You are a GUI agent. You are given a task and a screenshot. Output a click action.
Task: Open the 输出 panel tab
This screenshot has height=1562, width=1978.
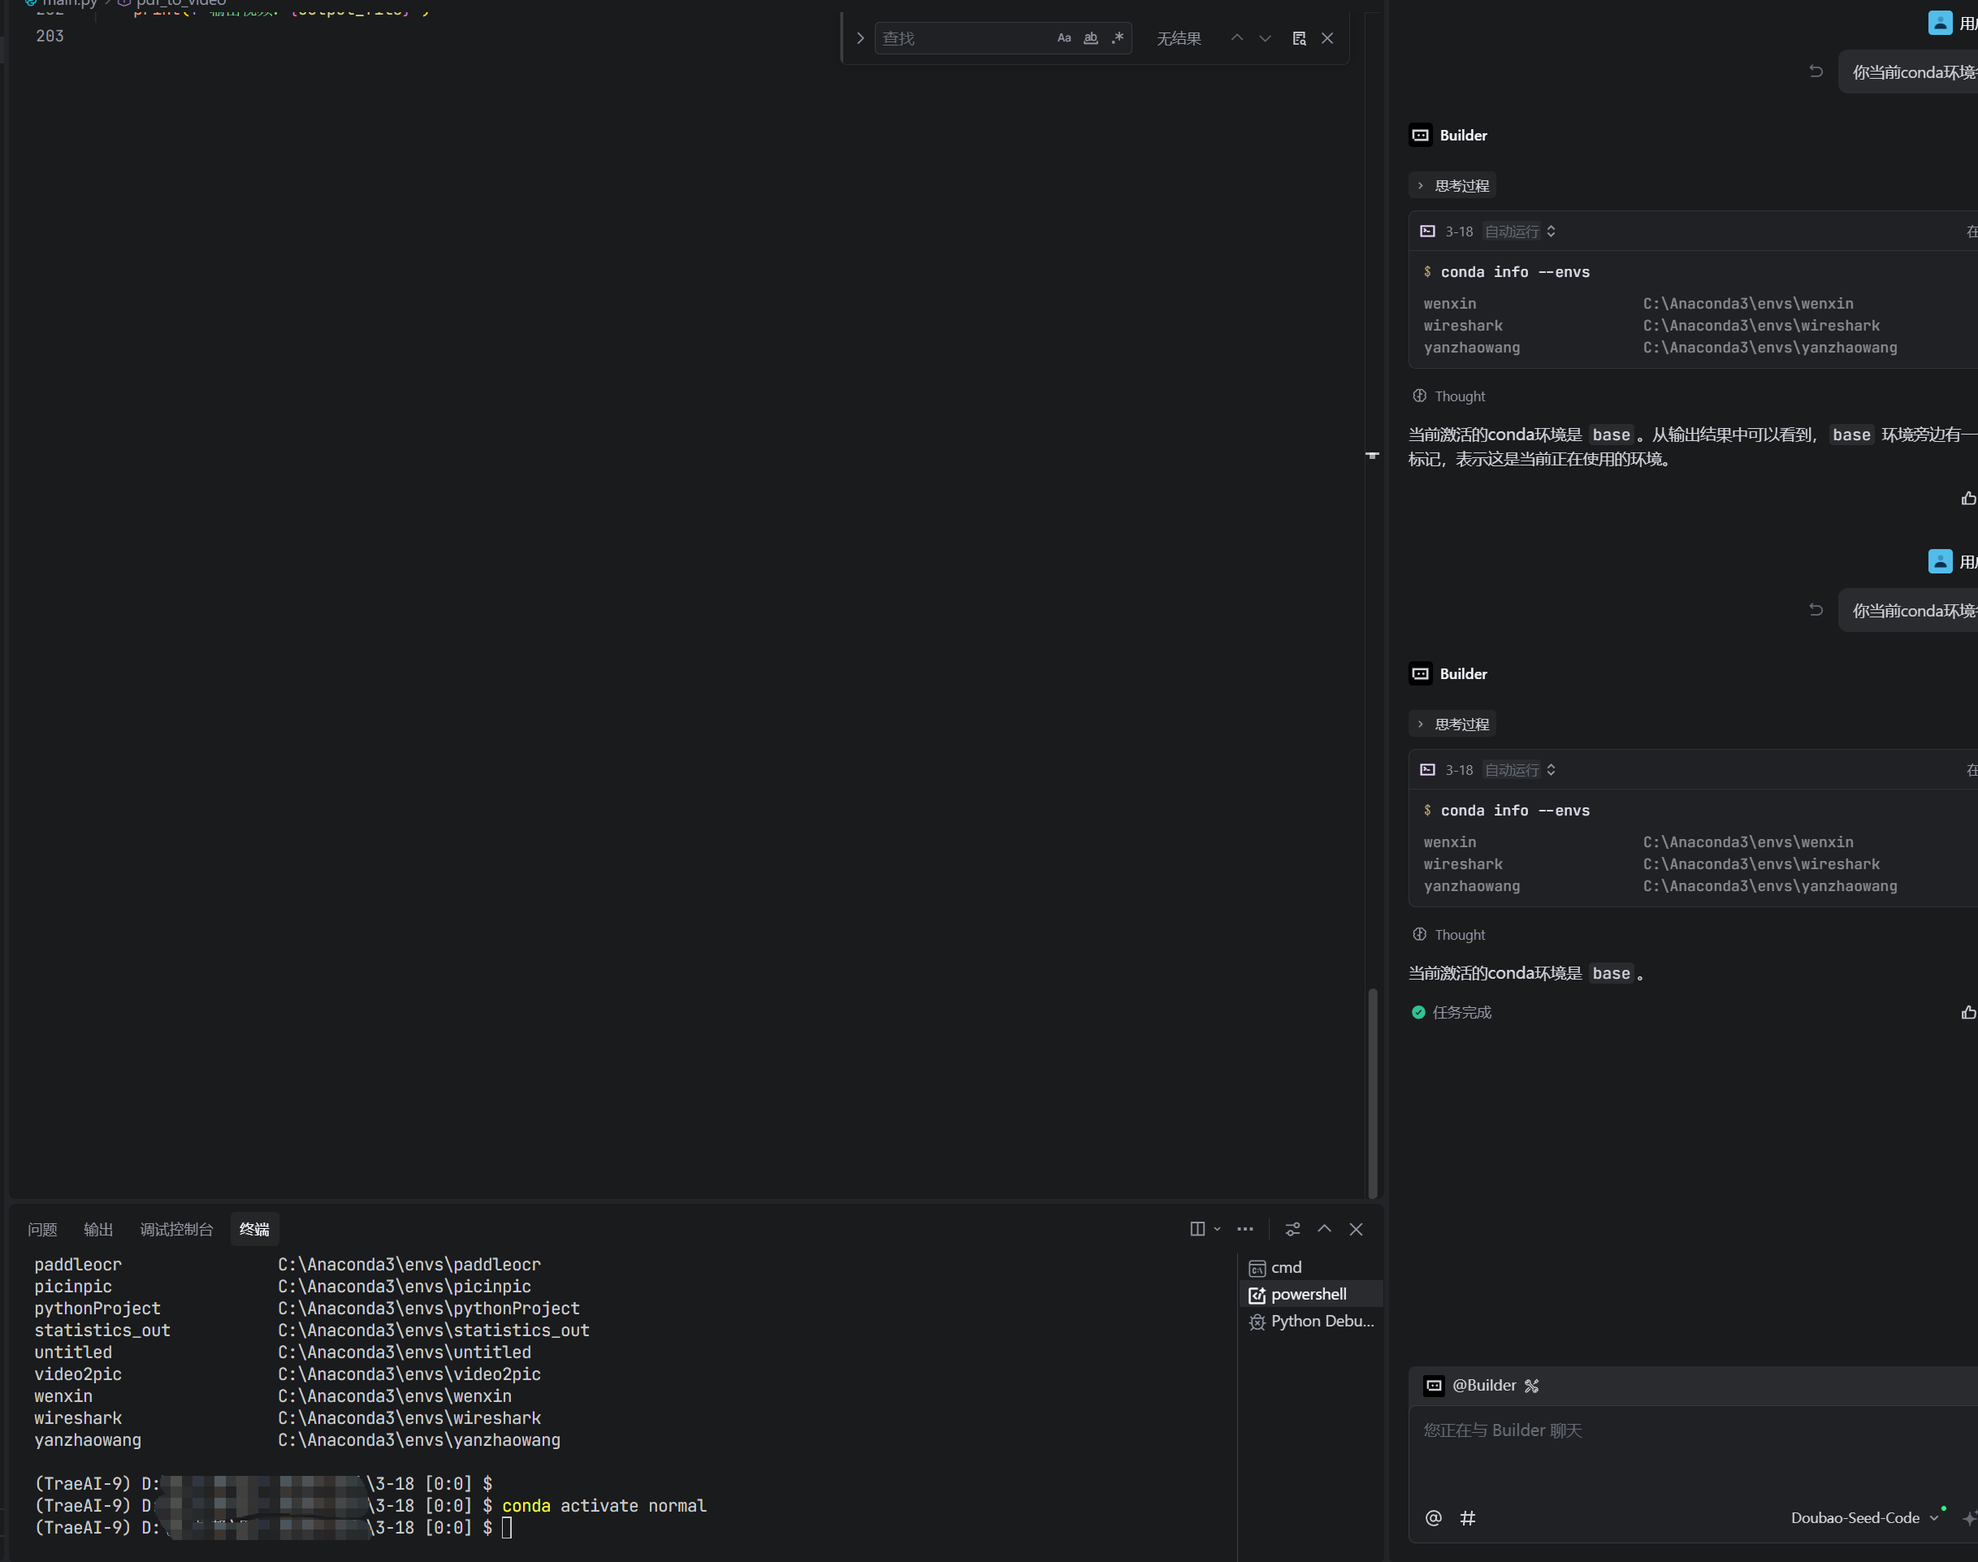pyautogui.click(x=97, y=1229)
